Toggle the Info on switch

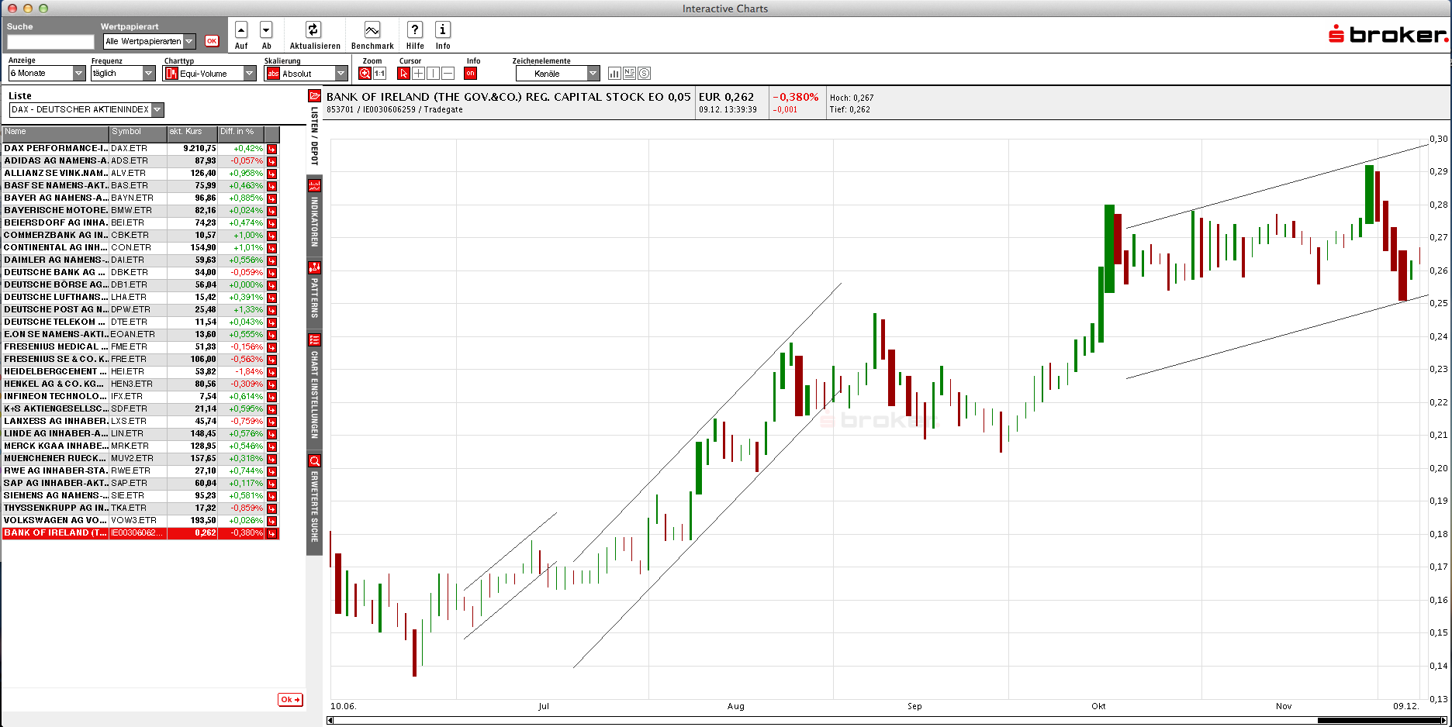pos(470,74)
